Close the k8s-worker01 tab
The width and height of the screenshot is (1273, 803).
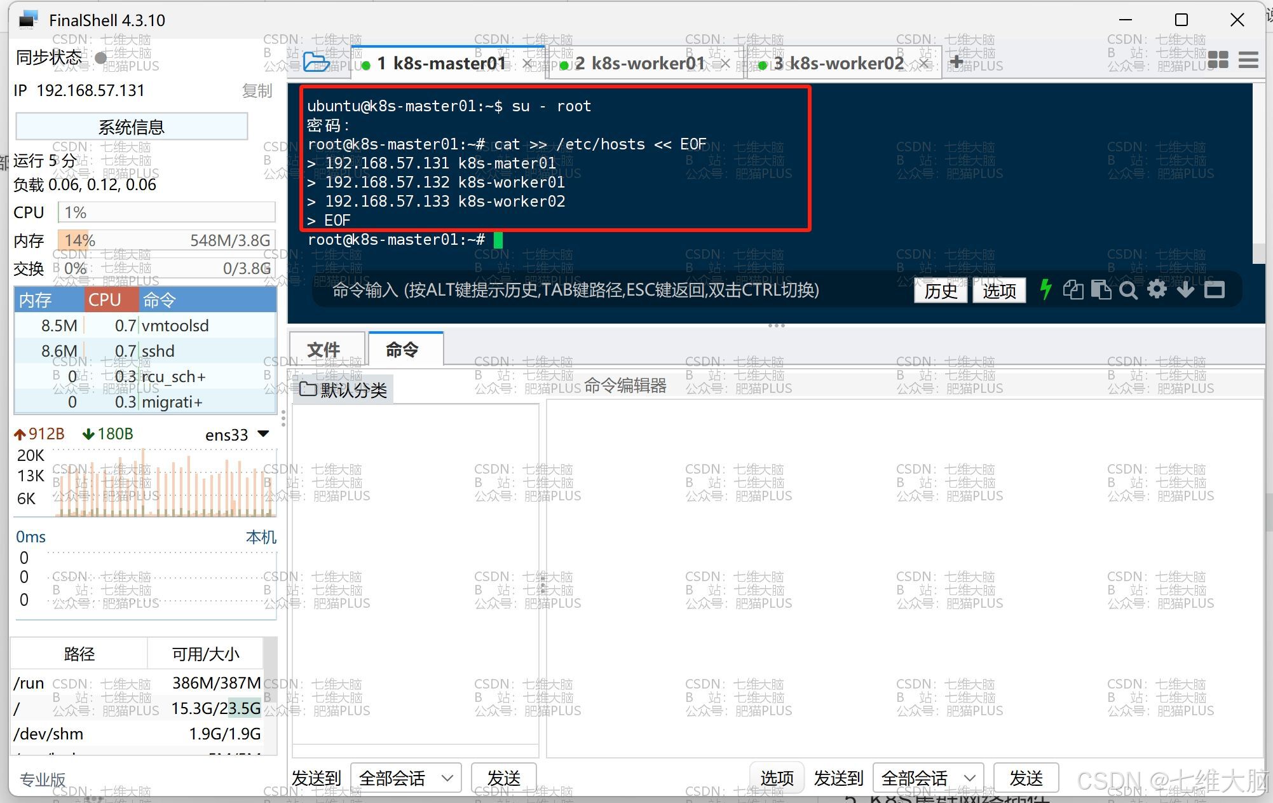725,64
